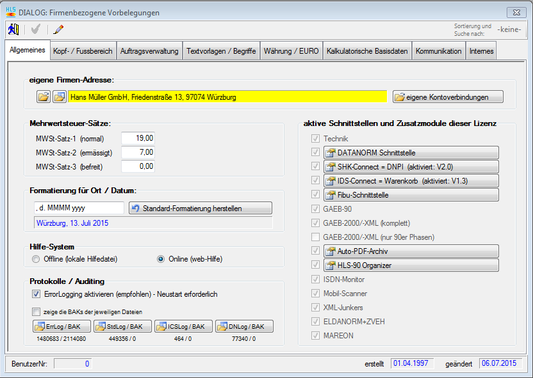This screenshot has height=378, width=533.
Task: Select Offline (lokale Hilfedatei) radio button
Action: (36, 259)
